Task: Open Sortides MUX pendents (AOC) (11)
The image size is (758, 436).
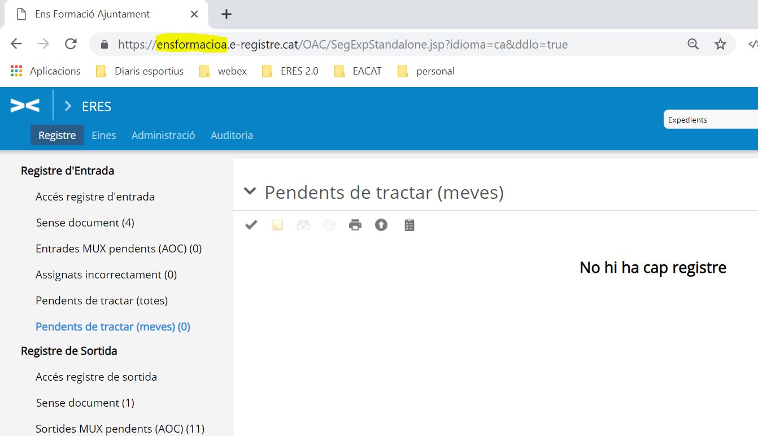Action: 120,429
